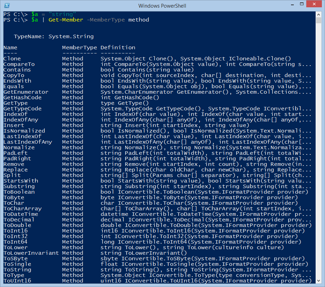Click definition 'bool Contains(string value)'

tap(147, 70)
